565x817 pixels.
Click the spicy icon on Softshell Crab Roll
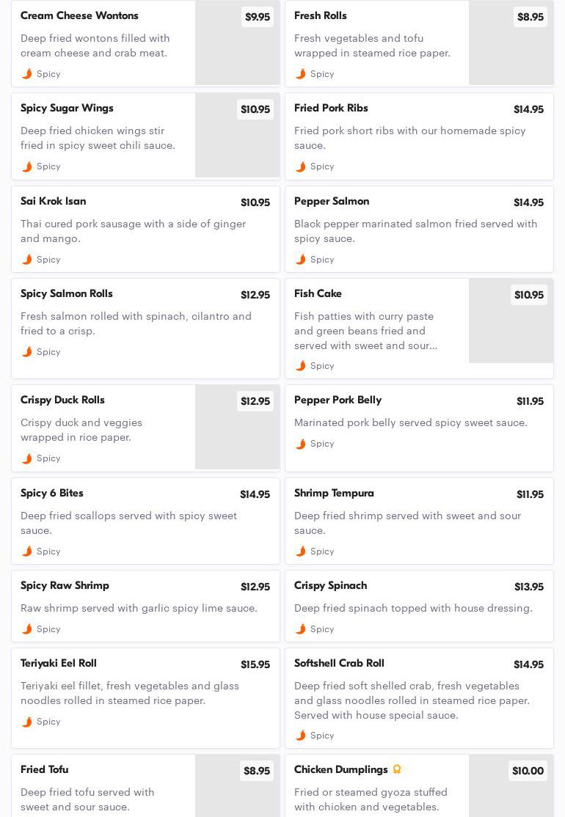pos(301,735)
